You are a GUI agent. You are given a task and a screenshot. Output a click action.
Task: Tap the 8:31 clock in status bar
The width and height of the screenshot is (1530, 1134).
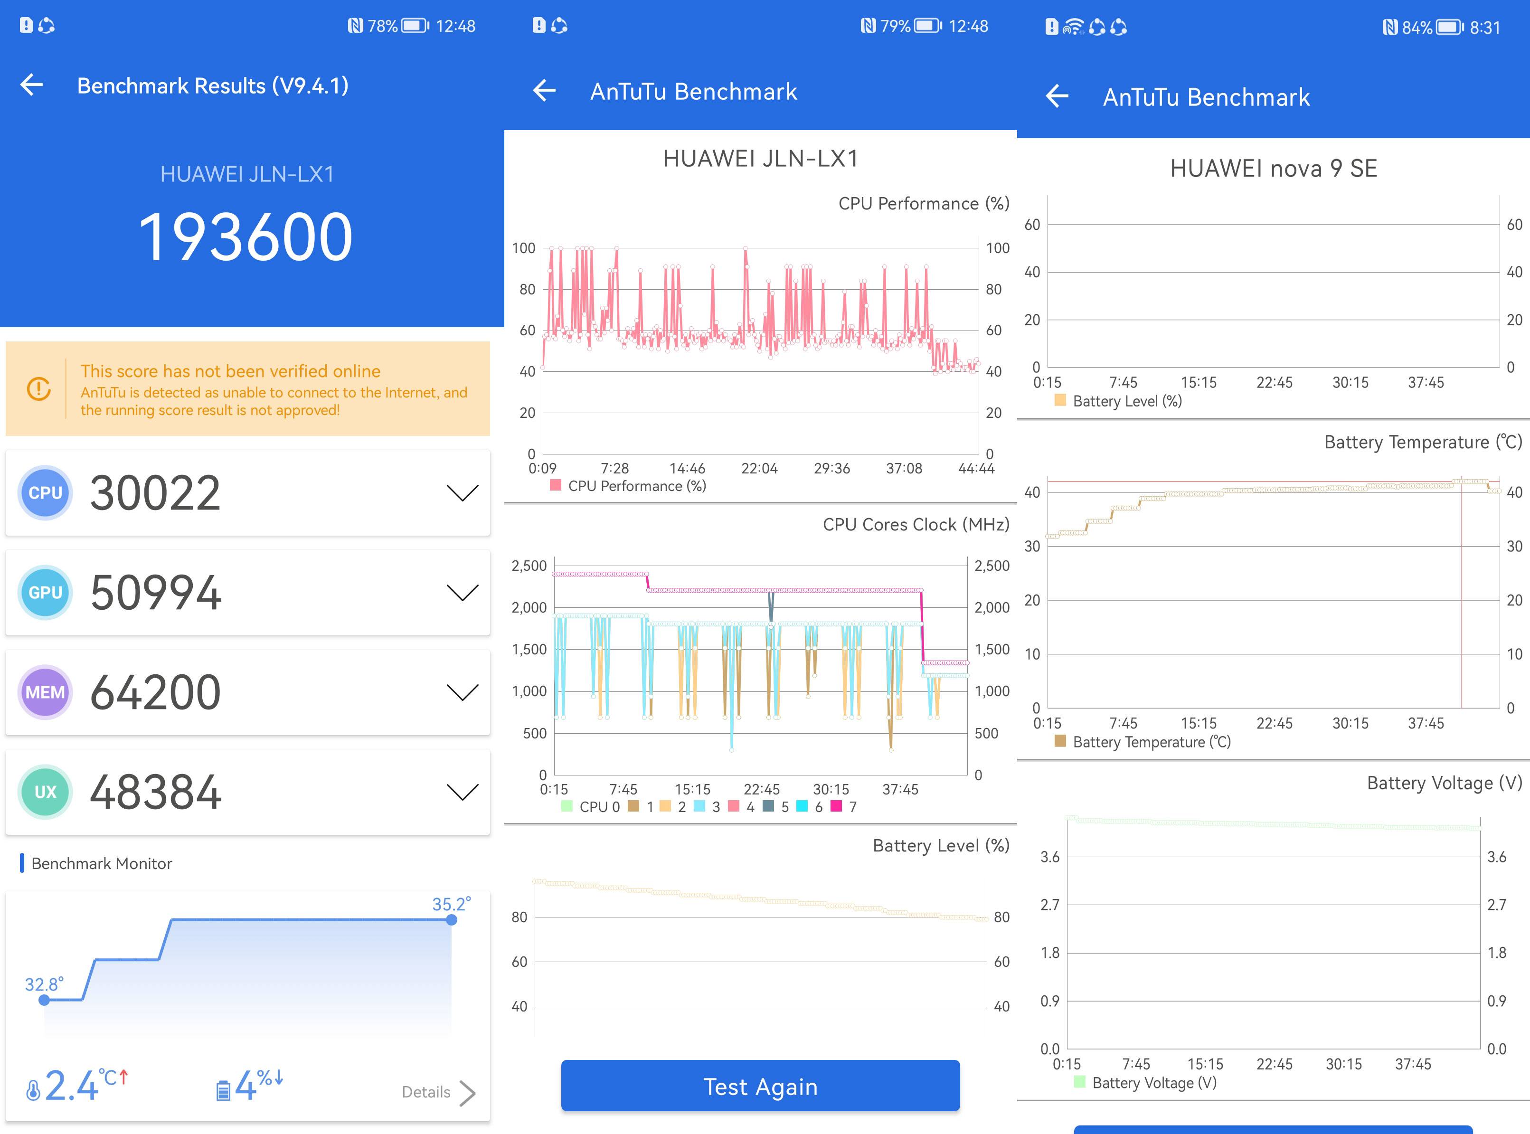click(1485, 28)
